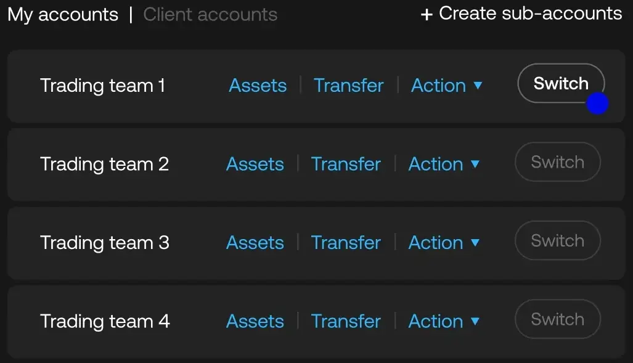Image resolution: width=633 pixels, height=363 pixels.
Task: Expand Action dropdown for Trading team 4
Action: coord(444,321)
